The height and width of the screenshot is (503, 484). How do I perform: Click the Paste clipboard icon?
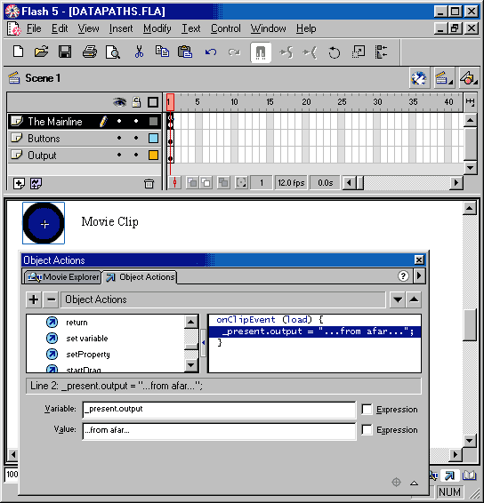[185, 52]
